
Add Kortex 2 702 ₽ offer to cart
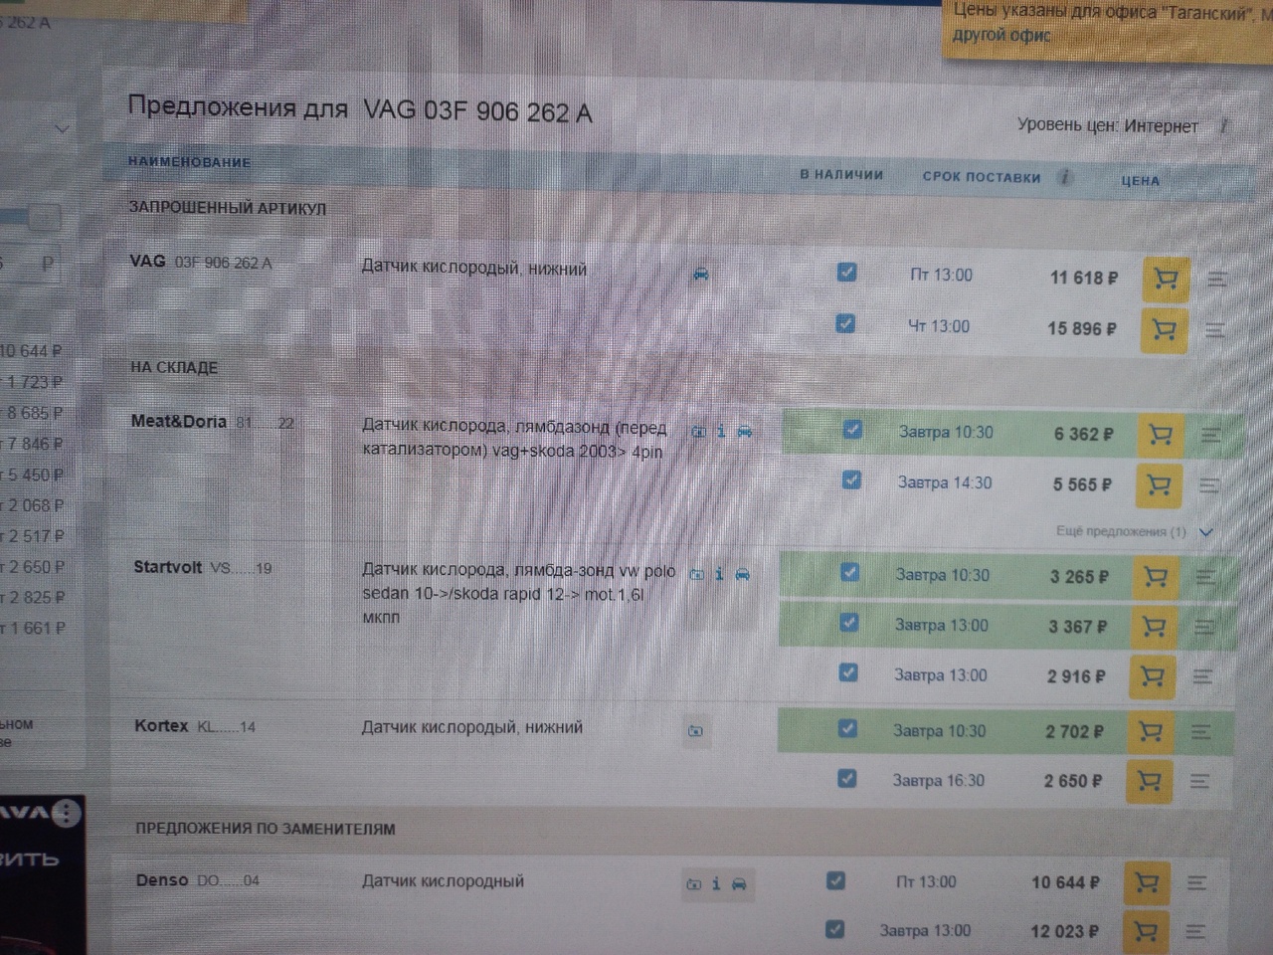pos(1150,732)
